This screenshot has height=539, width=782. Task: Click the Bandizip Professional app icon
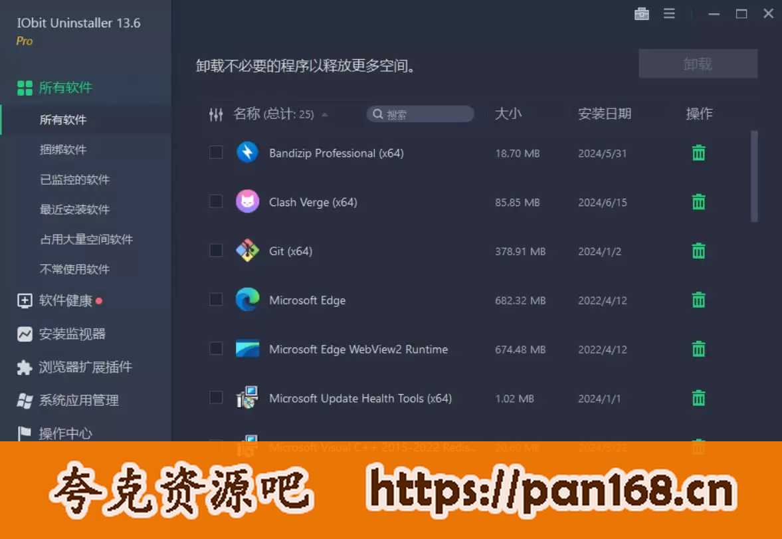(247, 152)
